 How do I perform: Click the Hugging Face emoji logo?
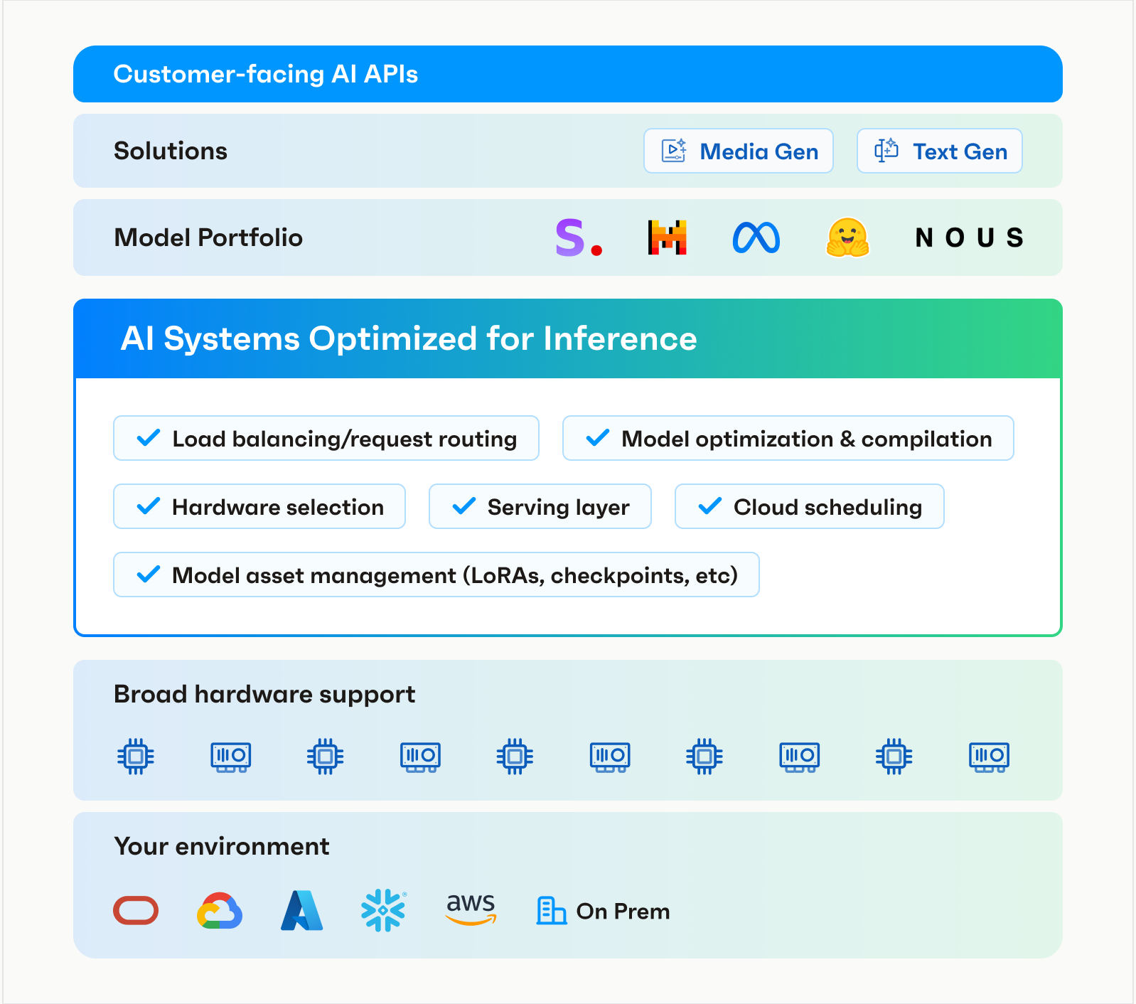847,237
